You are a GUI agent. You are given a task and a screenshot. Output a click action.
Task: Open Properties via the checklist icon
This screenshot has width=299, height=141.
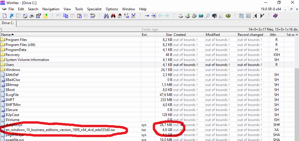39,16
